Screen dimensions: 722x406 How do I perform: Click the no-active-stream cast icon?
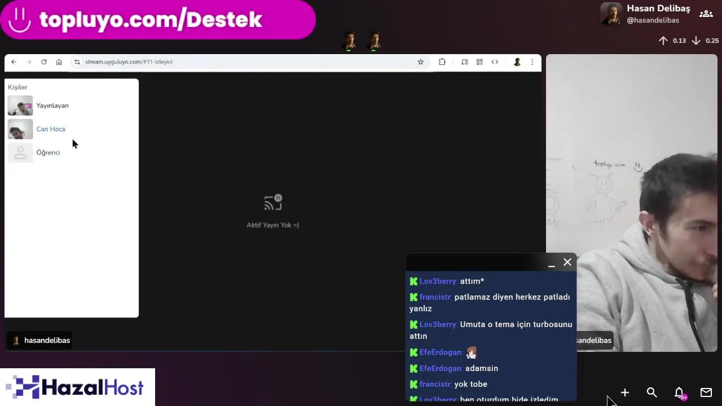[x=273, y=203]
